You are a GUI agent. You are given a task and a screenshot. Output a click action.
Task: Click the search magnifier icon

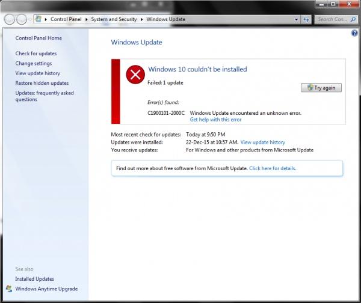click(353, 19)
